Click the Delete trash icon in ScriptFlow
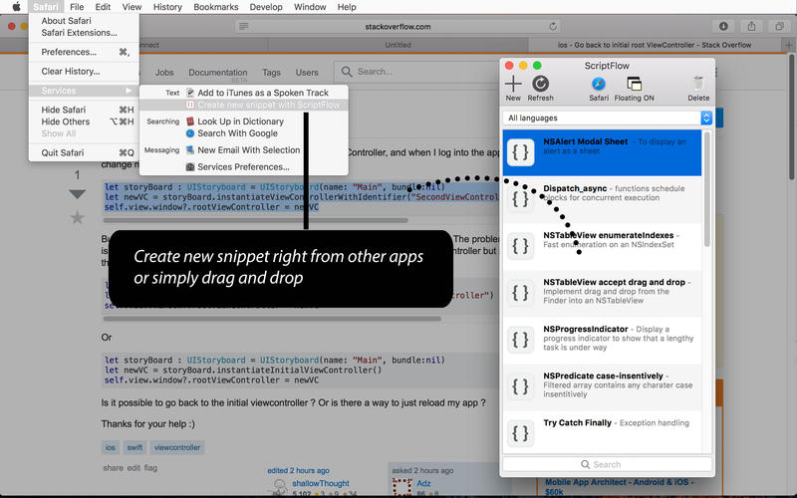This screenshot has width=797, height=498. (698, 84)
